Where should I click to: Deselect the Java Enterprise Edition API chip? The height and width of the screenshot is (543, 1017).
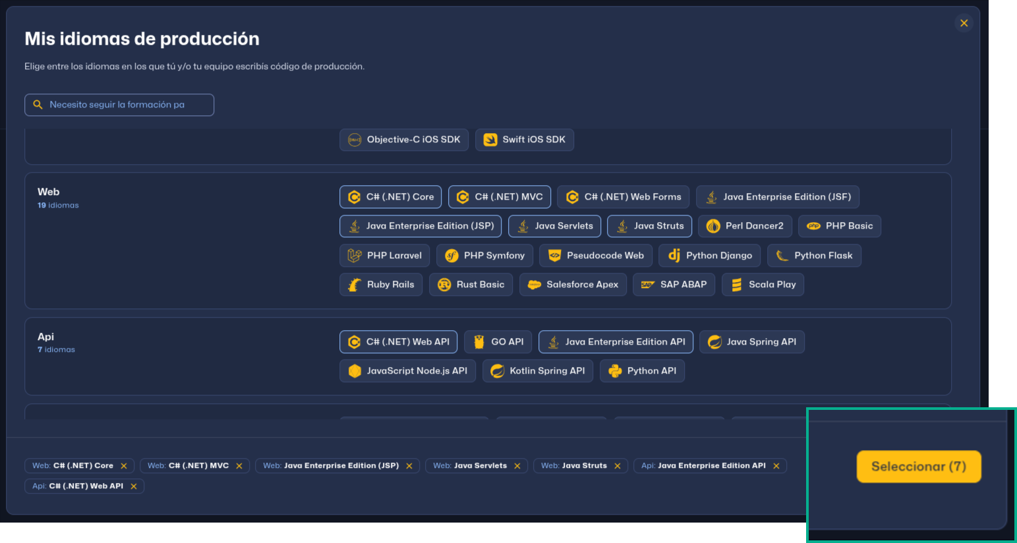(616, 342)
